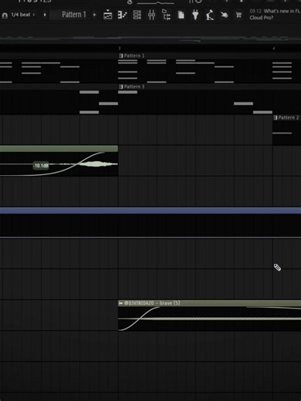The width and height of the screenshot is (301, 401).
Task: Open the Piano roll view icon
Action: (x=122, y=15)
